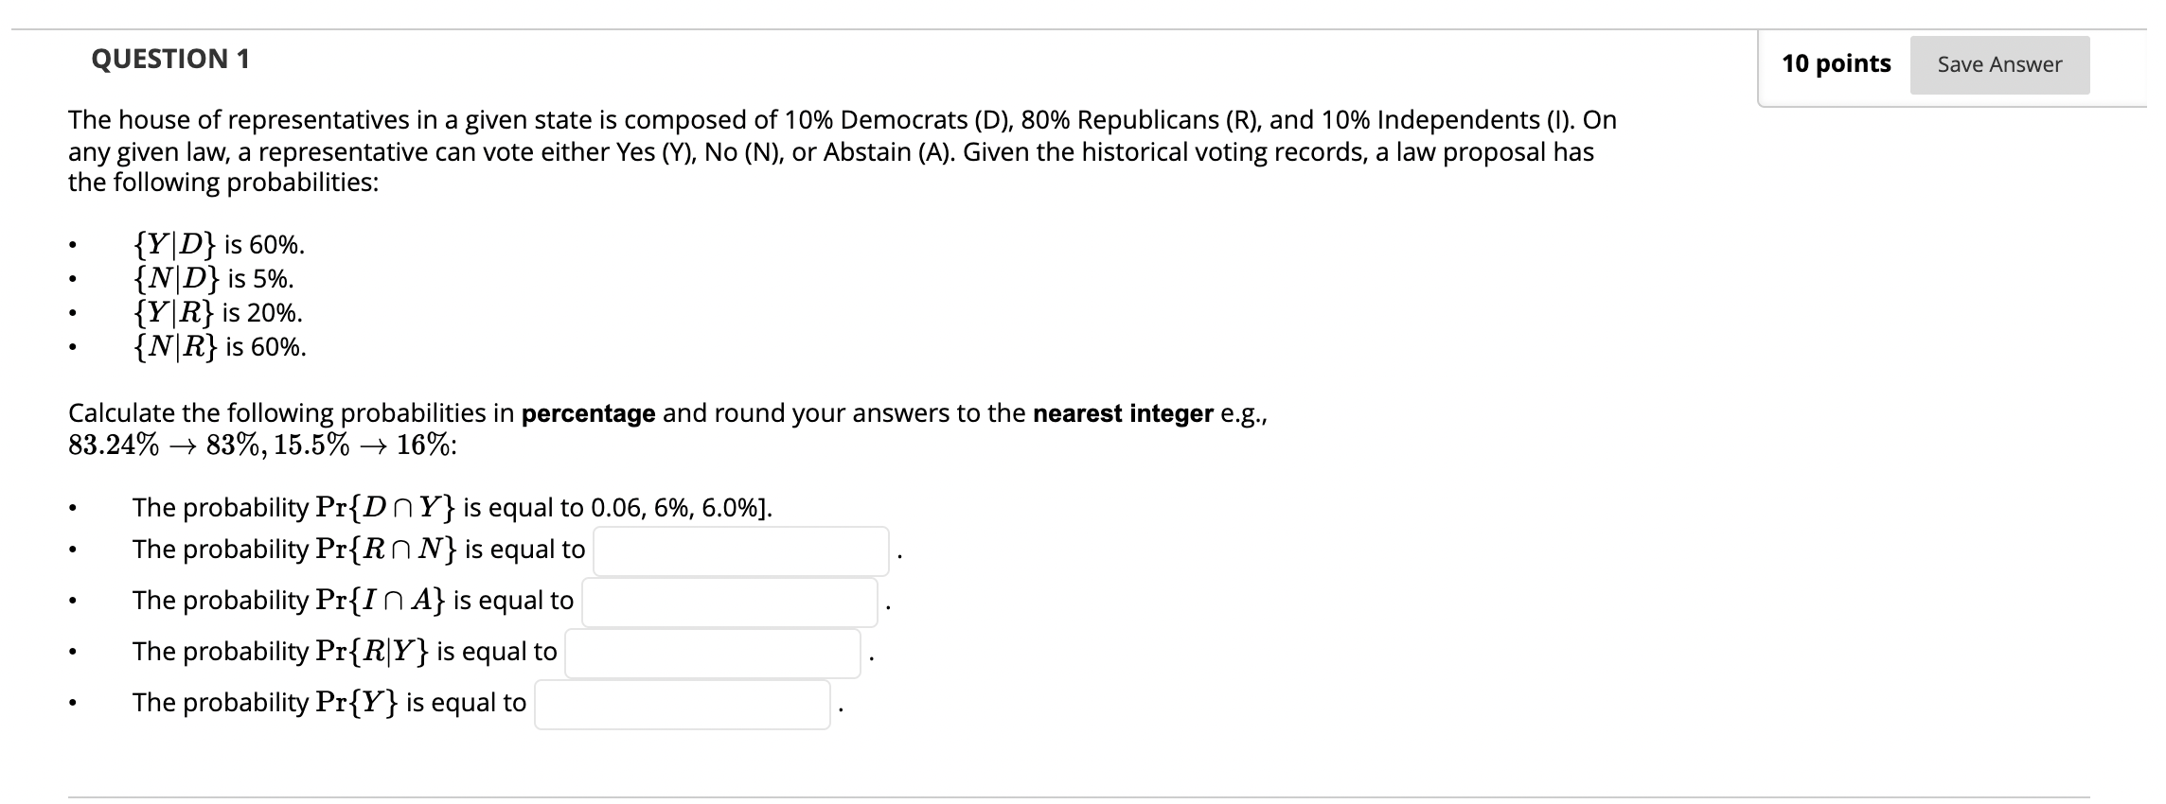Screen dimensions: 2166x804
Task: Click the Pr{R|Y} is equal to label
Action: point(345,652)
